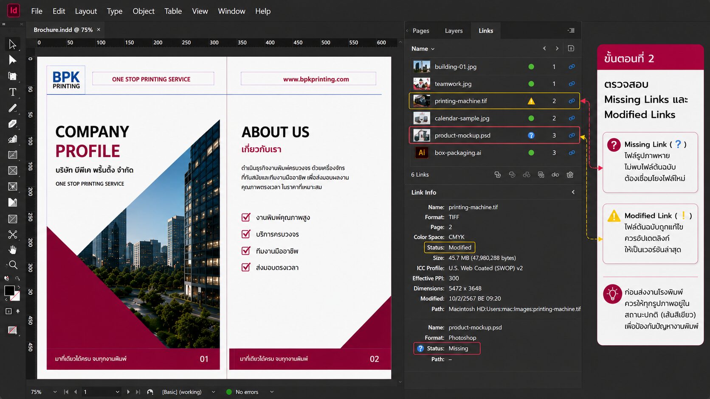Select the Zoom magnifier tool
The image size is (710, 399).
pos(13,265)
